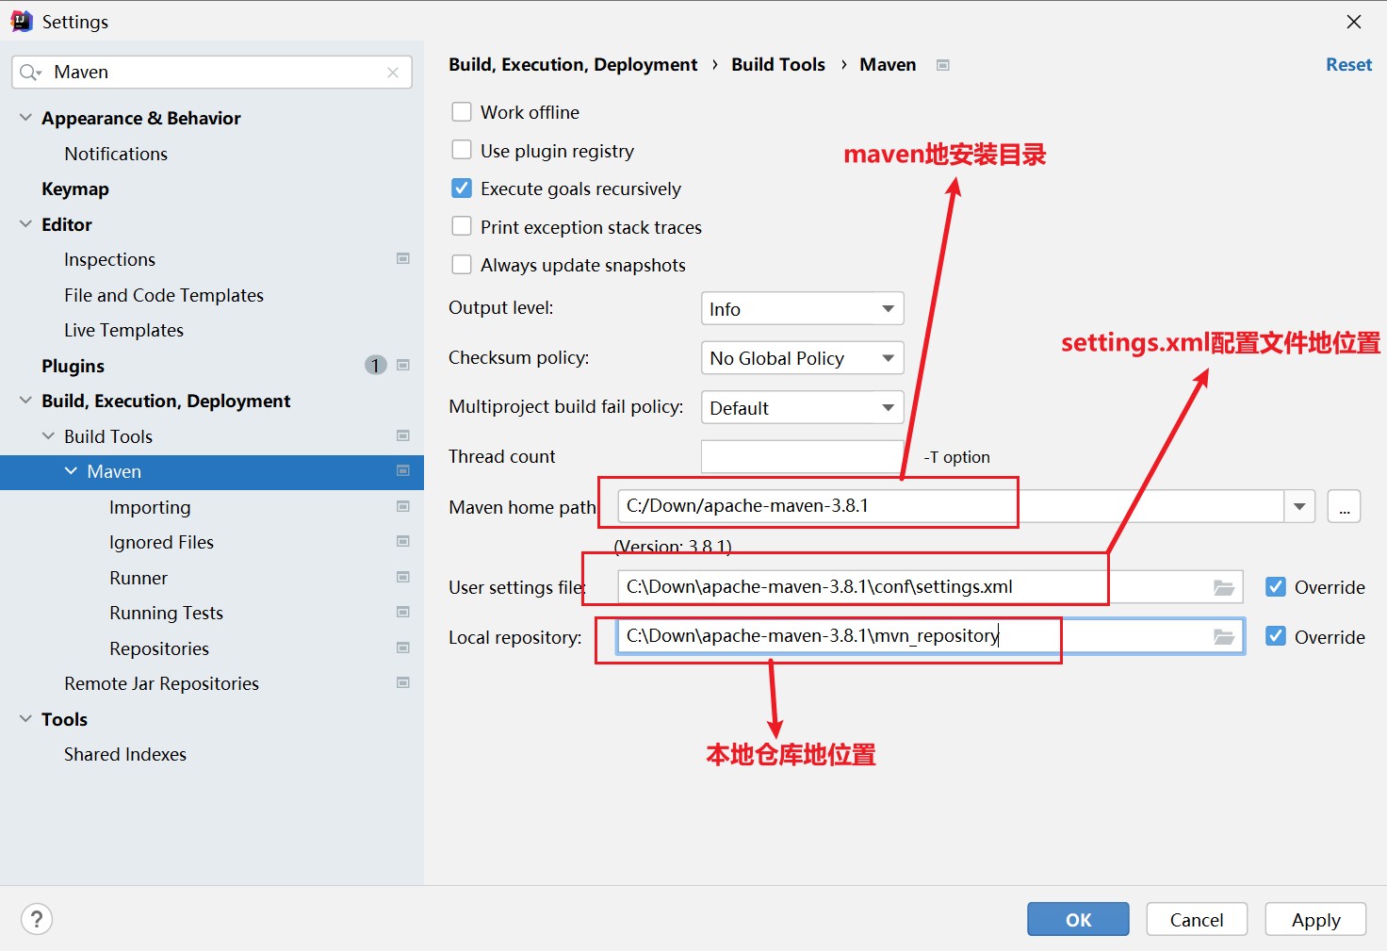Click the Plugins update count badge

click(x=375, y=365)
